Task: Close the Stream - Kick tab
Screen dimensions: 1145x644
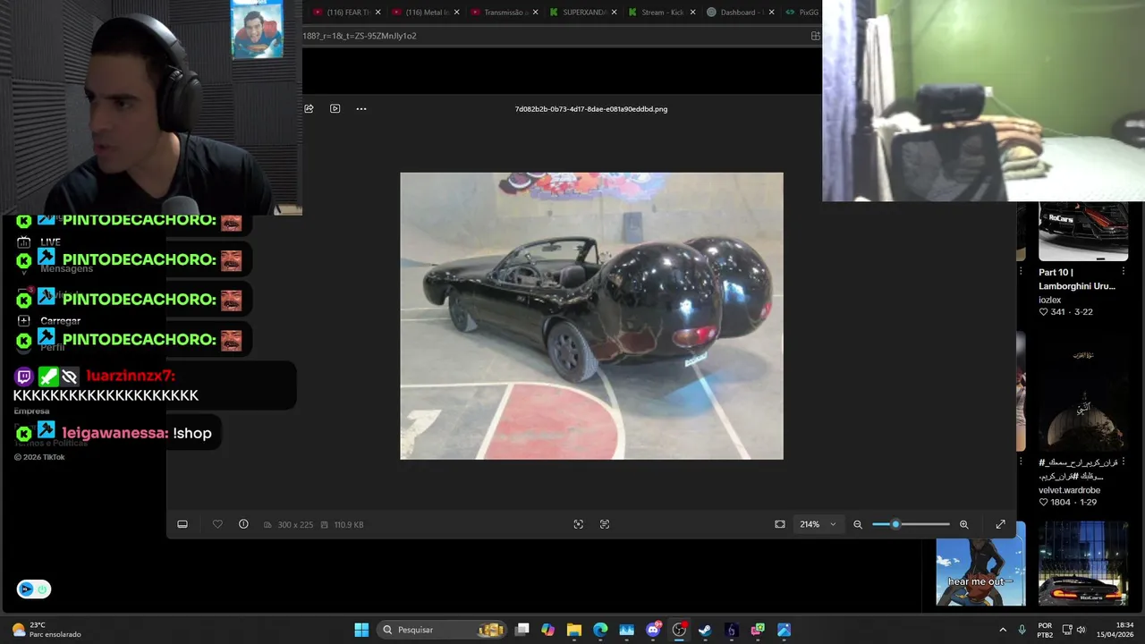Action: click(x=693, y=13)
